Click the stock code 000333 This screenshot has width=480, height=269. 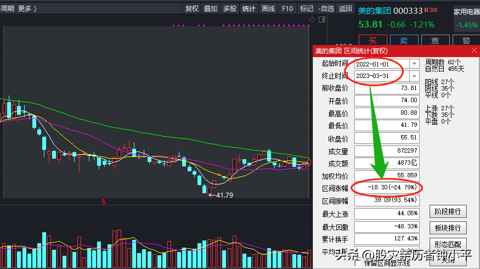click(x=408, y=11)
